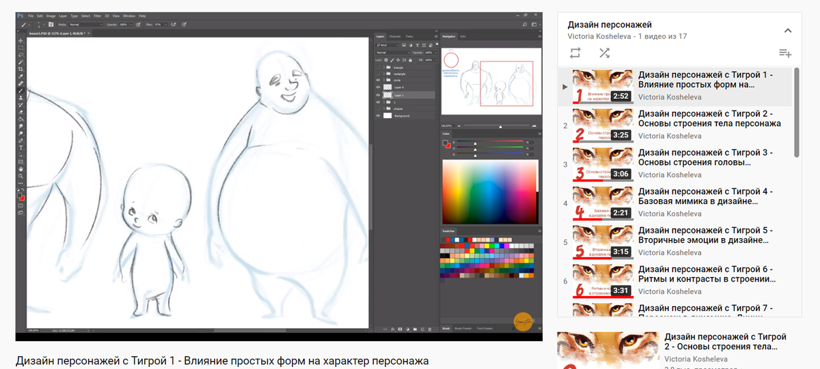
Task: Hide Layer 1 visibility eye
Action: (378, 95)
